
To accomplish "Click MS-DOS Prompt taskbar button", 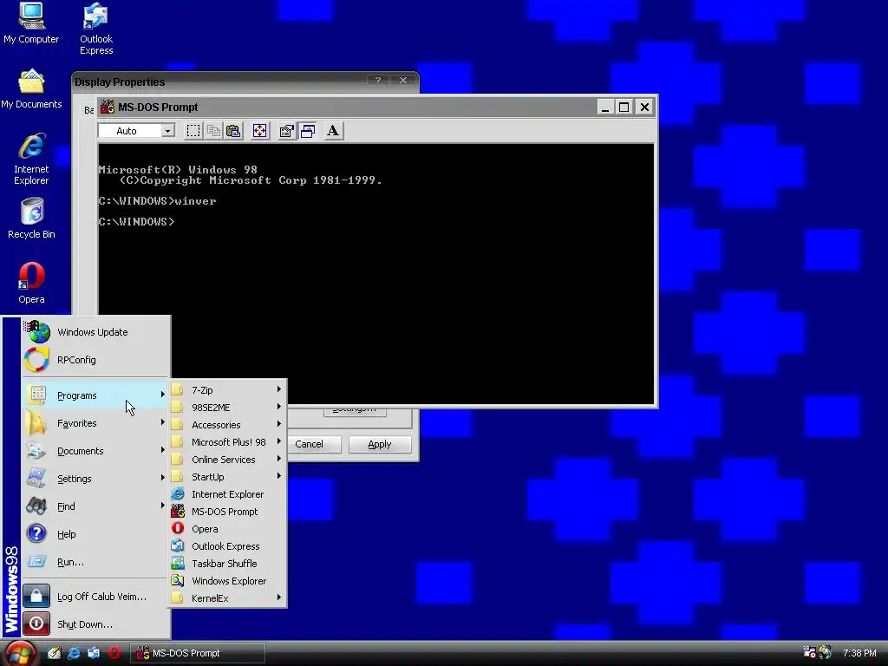I will coord(198,653).
